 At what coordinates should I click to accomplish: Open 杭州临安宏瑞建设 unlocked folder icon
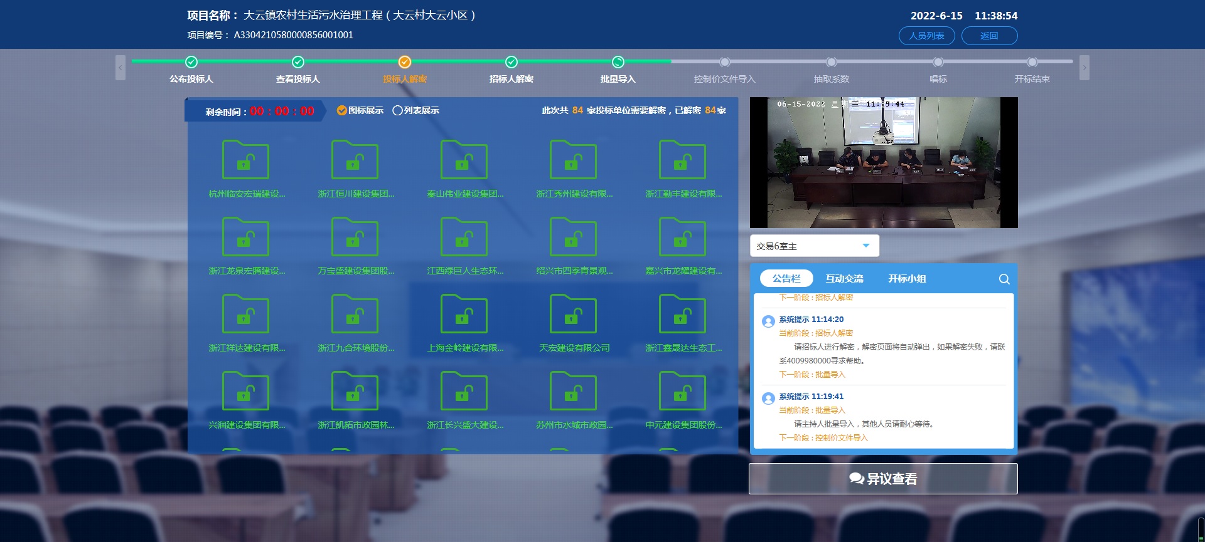coord(246,160)
